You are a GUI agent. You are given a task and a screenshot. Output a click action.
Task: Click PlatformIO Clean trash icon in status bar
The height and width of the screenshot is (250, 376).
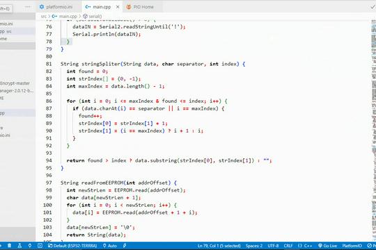(9, 245)
